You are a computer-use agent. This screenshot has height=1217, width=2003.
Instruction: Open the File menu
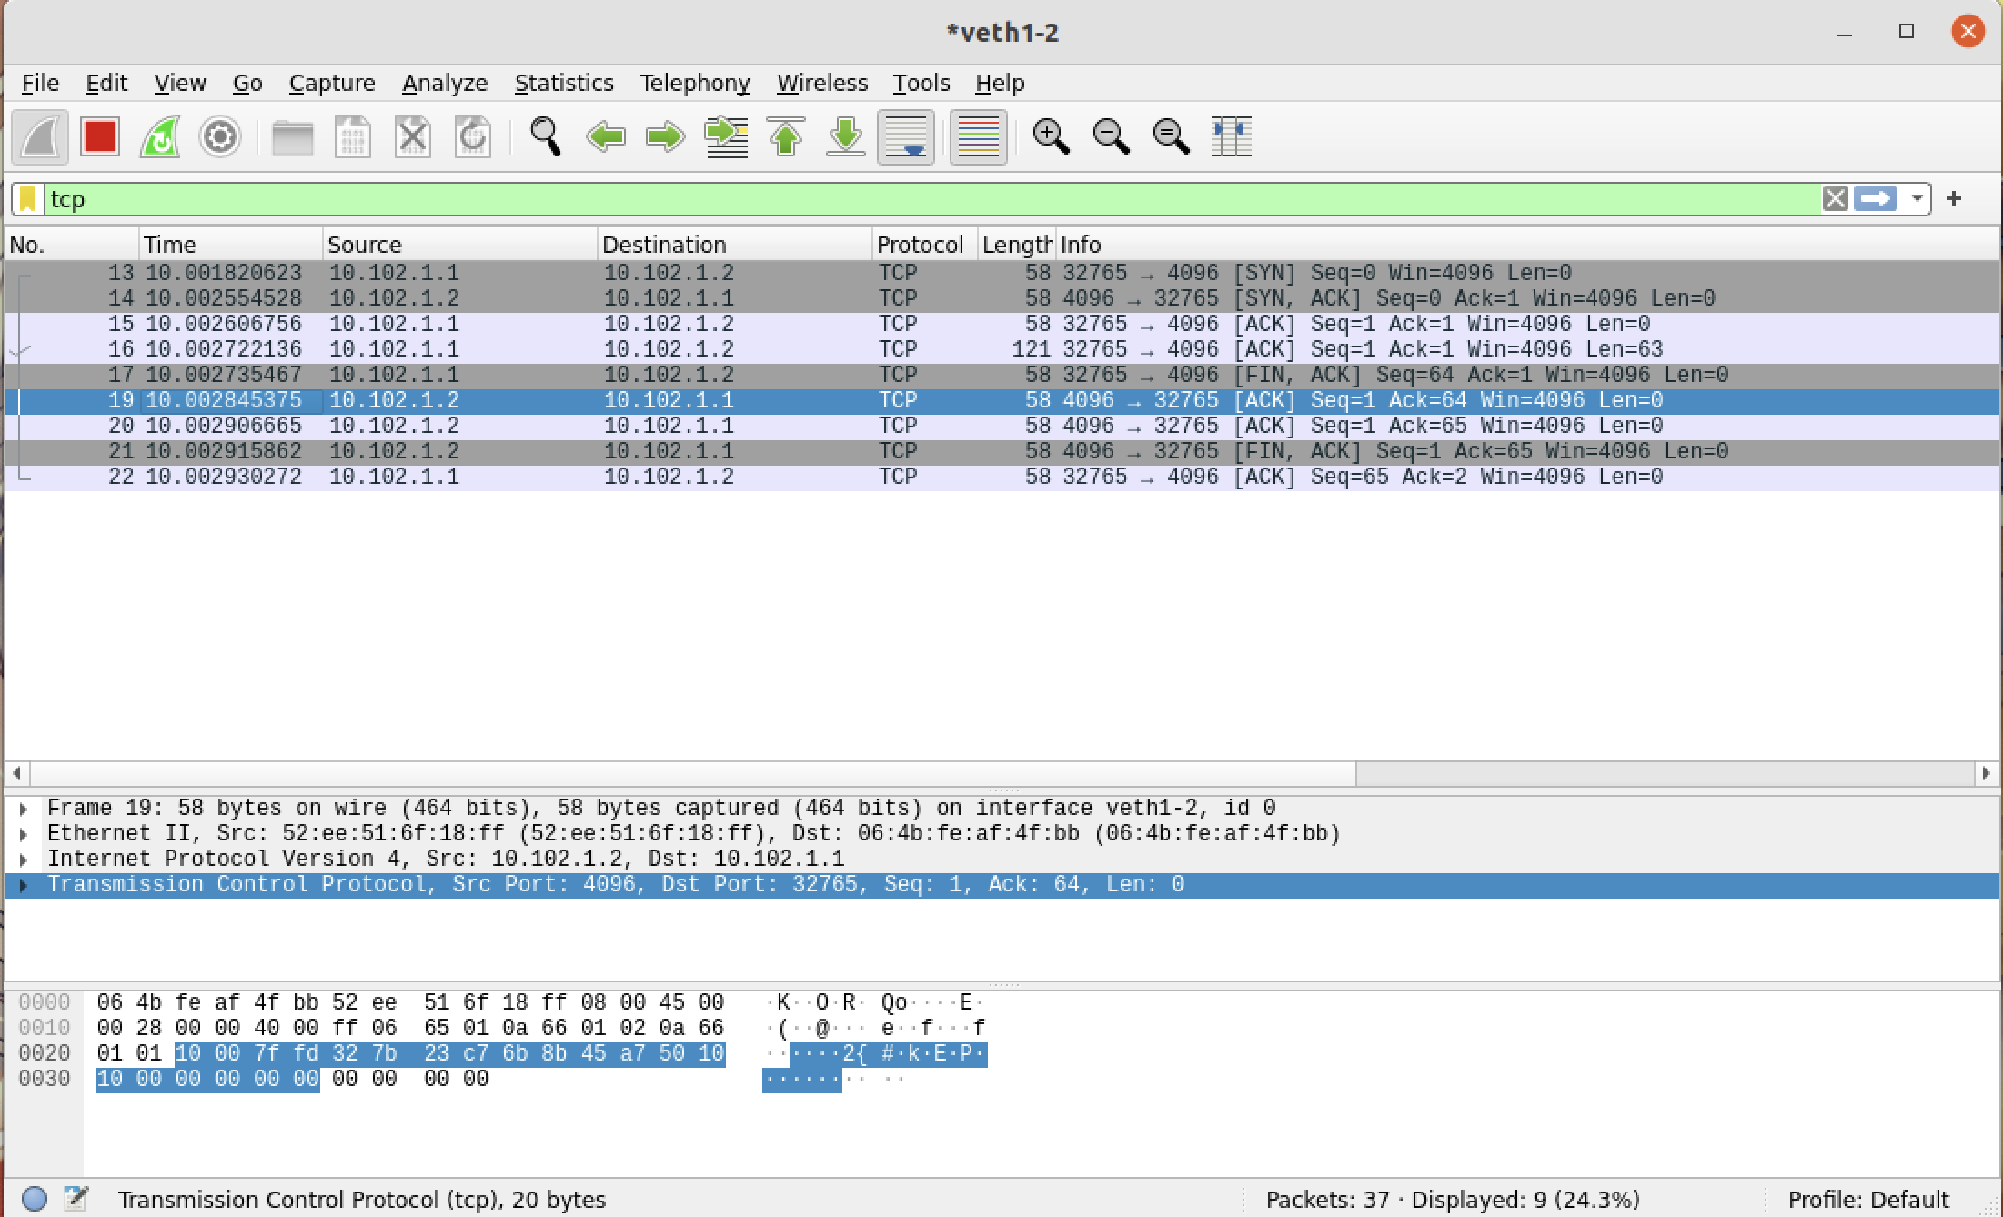pos(40,83)
